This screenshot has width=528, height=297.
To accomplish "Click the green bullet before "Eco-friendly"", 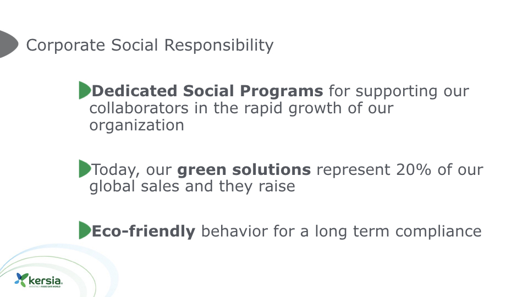I will (84, 230).
